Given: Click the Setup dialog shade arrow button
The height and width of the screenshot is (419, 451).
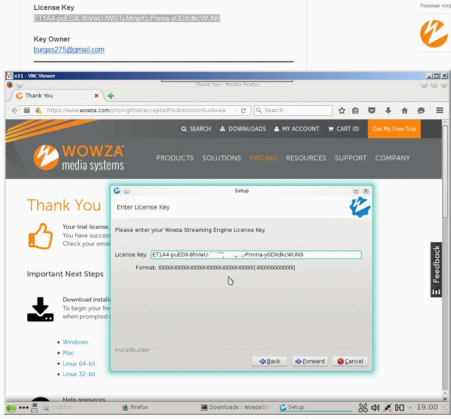Looking at the screenshot, I should tap(356, 191).
